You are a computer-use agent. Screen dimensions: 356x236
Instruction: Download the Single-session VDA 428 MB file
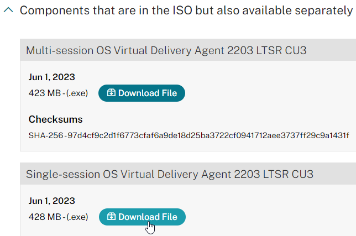(142, 217)
